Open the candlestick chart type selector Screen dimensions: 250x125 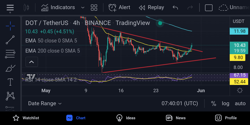(26, 7)
